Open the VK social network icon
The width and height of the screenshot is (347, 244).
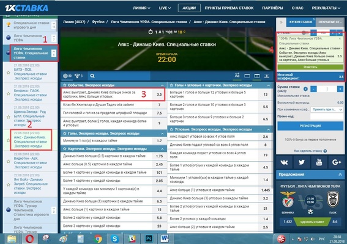point(284,163)
